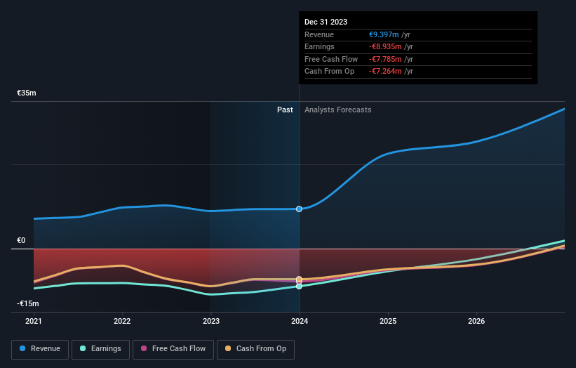Click the 2023 x-axis label

click(x=211, y=321)
